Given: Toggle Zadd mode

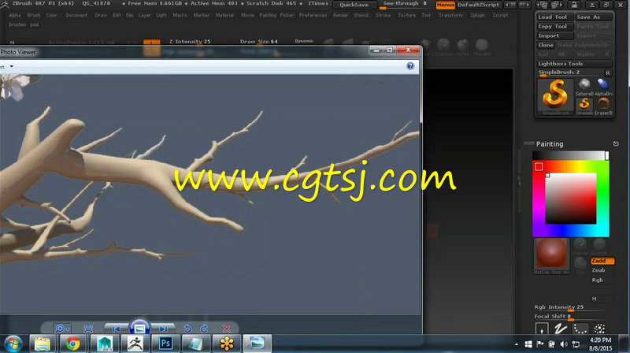Looking at the screenshot, I should 602,261.
